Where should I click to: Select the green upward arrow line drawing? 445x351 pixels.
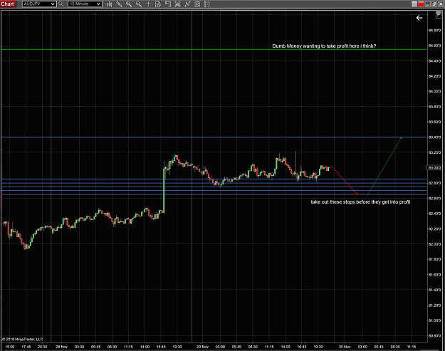coord(384,167)
